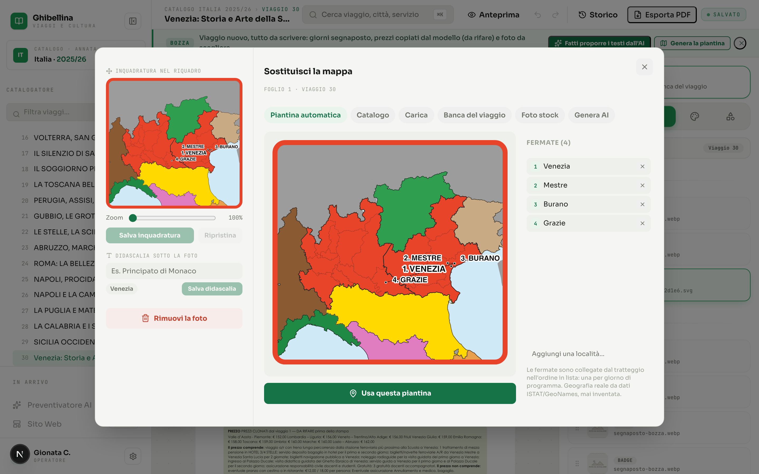Remove the Grazie stop
This screenshot has width=759, height=474.
pos(642,224)
